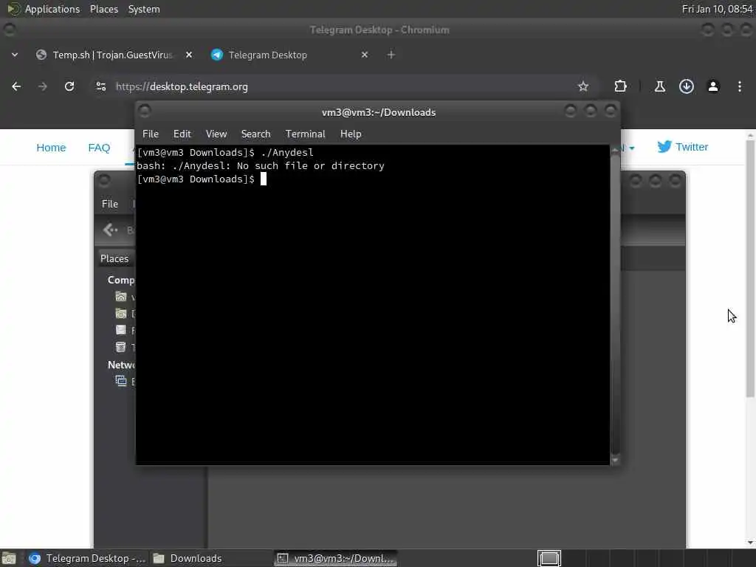The height and width of the screenshot is (567, 756).
Task: Open the Applications menu in top panel
Action: (x=44, y=9)
